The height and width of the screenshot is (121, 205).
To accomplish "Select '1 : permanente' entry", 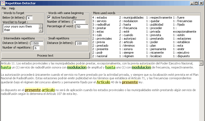I will pos(156,49).
